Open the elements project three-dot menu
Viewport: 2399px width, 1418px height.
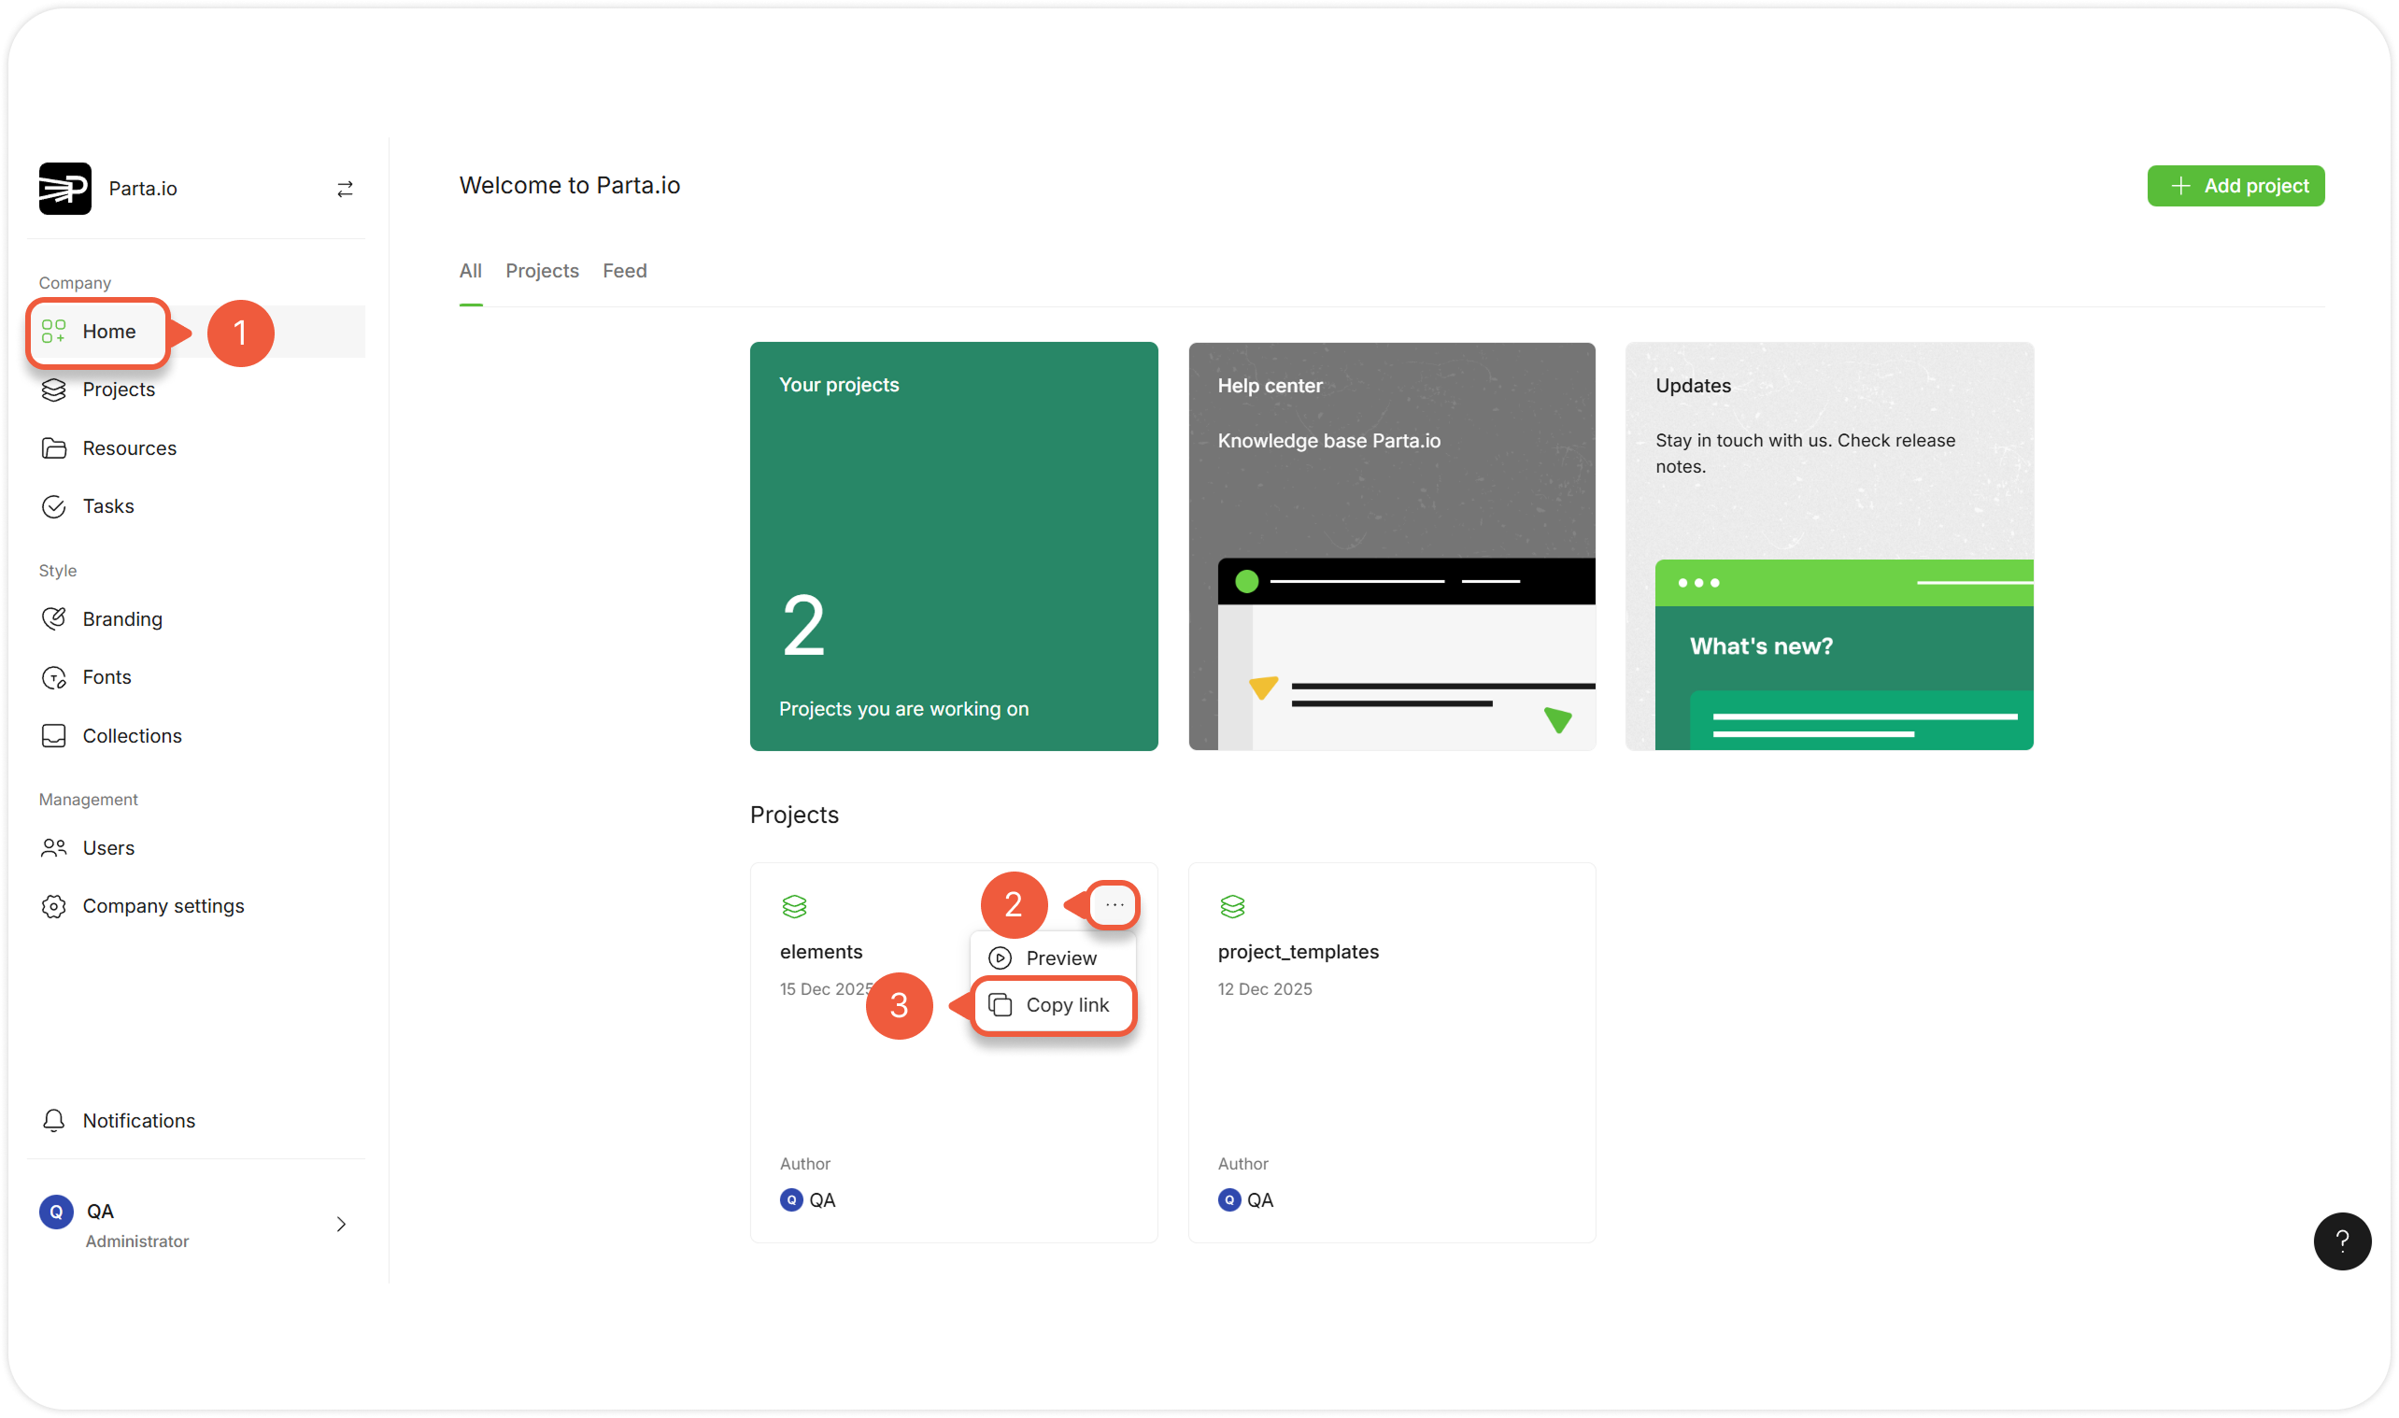coord(1114,904)
